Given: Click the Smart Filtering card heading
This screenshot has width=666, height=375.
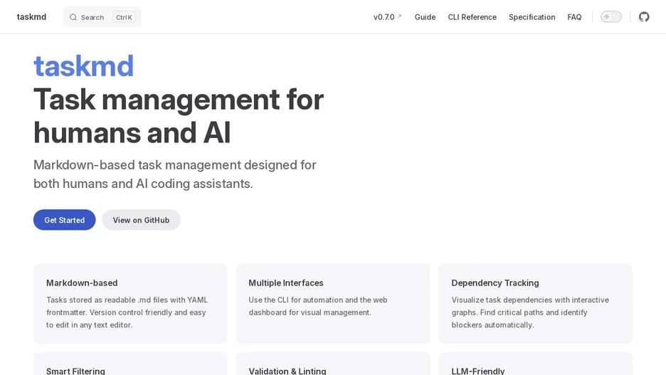Looking at the screenshot, I should click(x=75, y=371).
